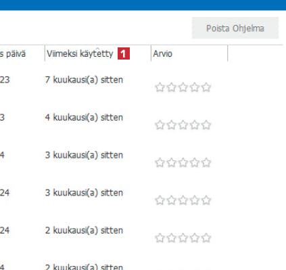Give first 2 kuukausi(a) row one star
Screen dimensions: 286x270
tap(160, 238)
